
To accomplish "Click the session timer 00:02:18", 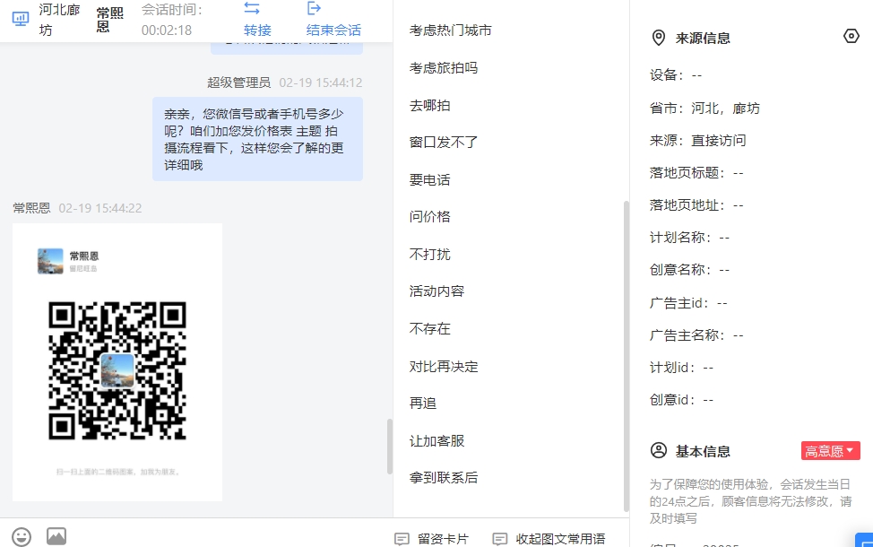I will pos(167,30).
